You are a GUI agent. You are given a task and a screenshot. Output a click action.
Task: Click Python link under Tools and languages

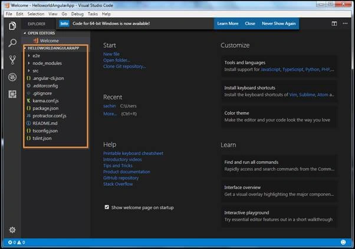[x=312, y=69]
